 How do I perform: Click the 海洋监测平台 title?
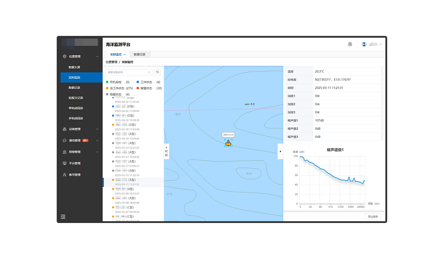[x=118, y=44]
